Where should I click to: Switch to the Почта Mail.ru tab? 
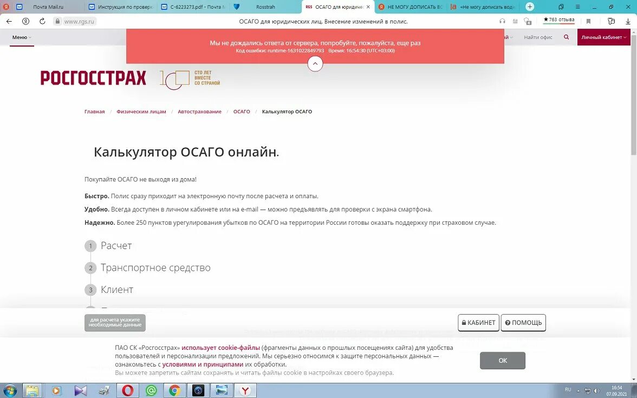click(x=48, y=7)
